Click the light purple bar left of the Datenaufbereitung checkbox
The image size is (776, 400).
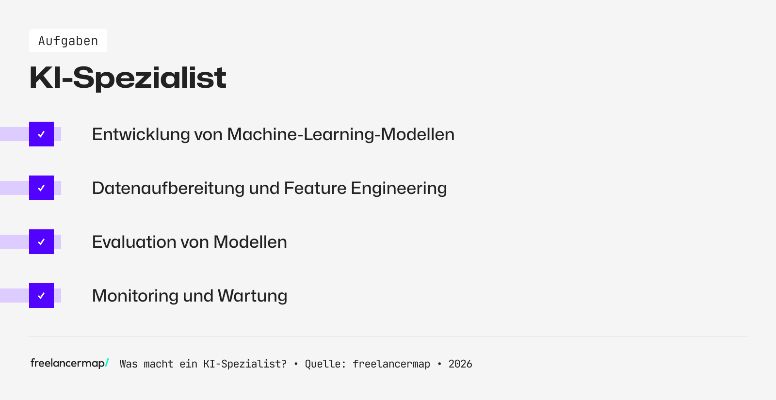click(x=14, y=188)
